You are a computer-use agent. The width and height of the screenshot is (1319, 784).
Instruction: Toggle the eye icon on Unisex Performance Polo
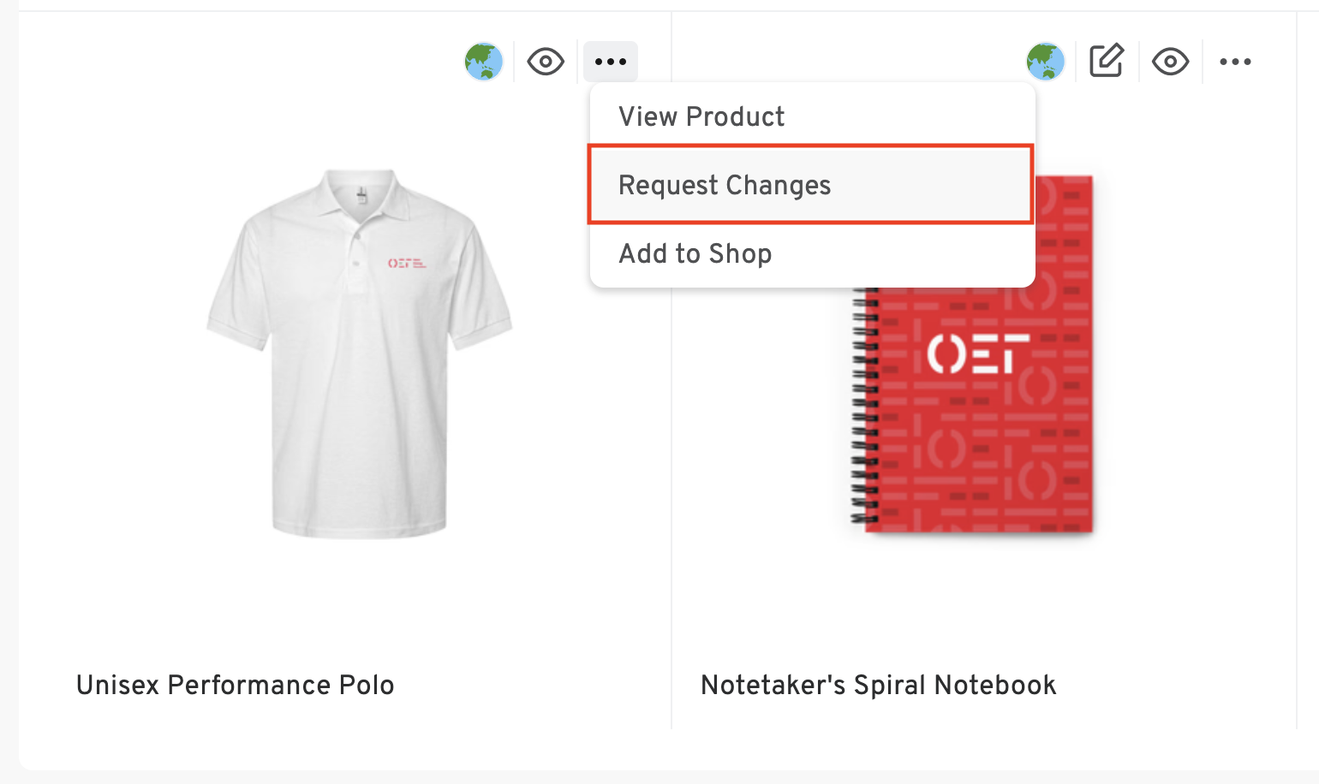point(546,62)
